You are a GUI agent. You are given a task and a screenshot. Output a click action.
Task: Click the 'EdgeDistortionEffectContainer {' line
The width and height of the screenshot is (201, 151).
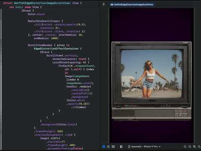58,49
